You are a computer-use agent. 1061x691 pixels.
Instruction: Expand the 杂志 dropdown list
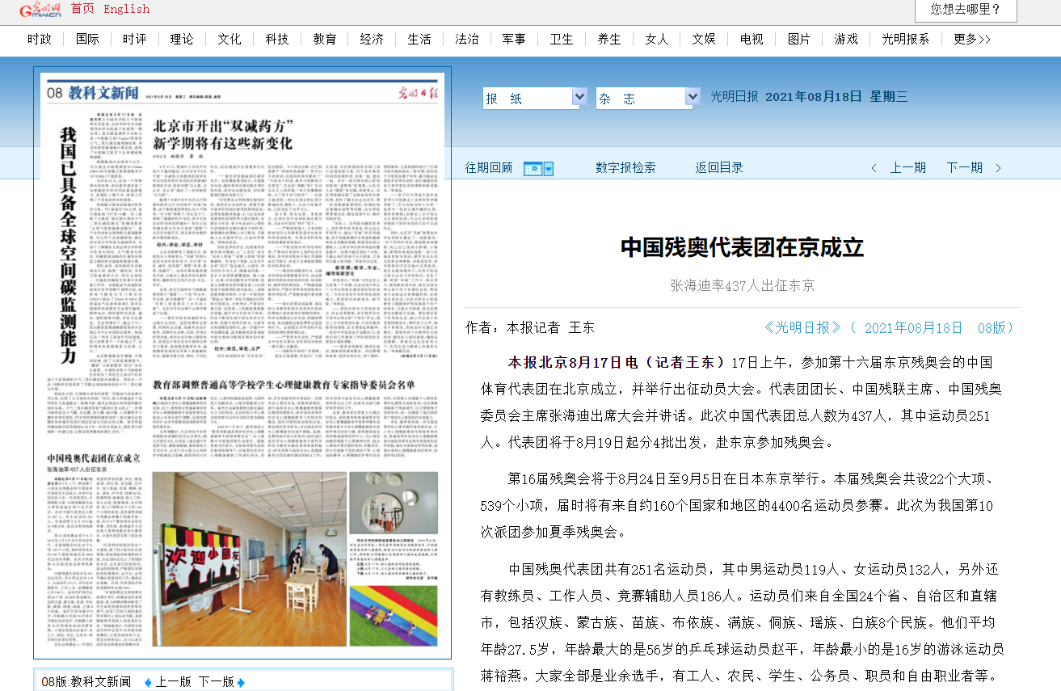point(692,98)
